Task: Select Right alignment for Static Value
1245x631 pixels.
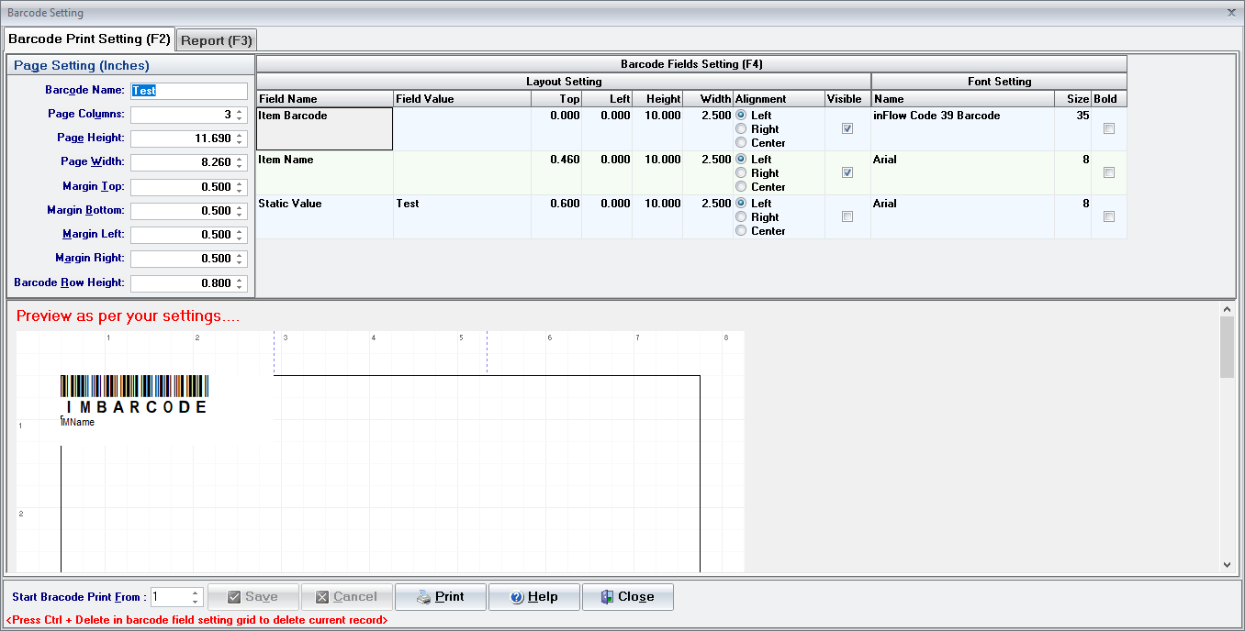Action: 741,217
